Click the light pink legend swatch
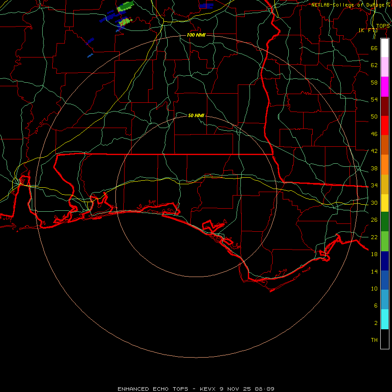The height and width of the screenshot is (392, 392). pos(385,67)
